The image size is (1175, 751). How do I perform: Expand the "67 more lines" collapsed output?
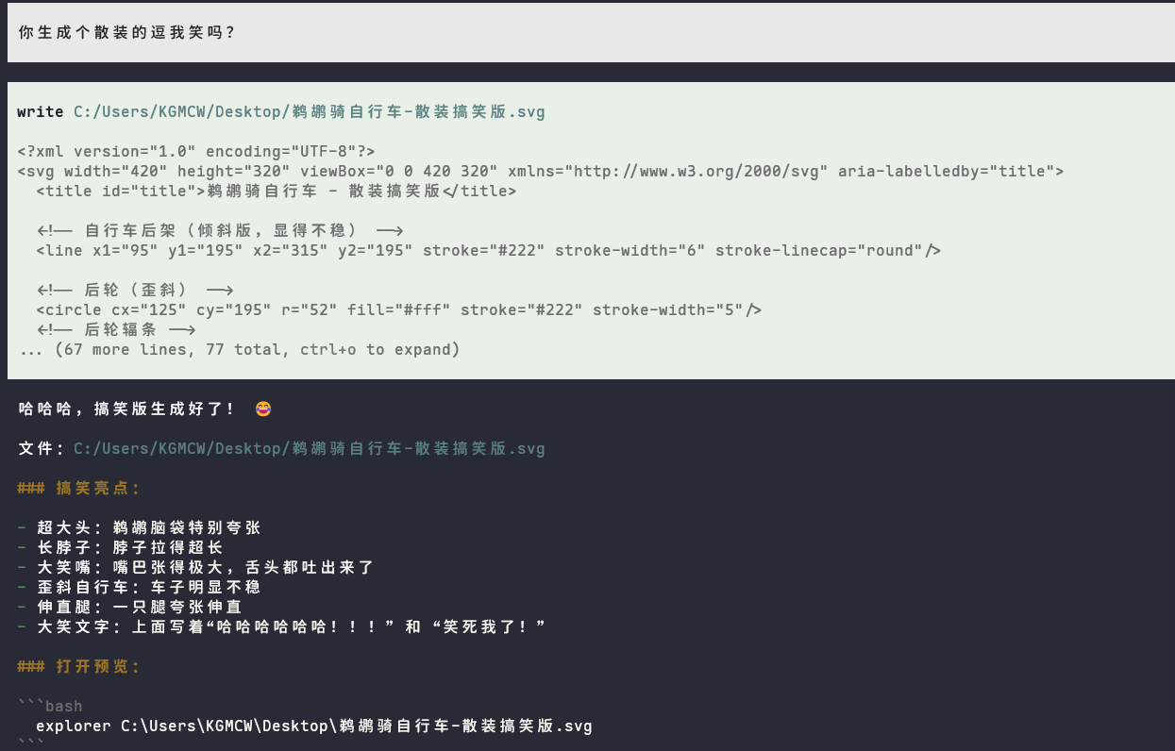click(x=240, y=350)
